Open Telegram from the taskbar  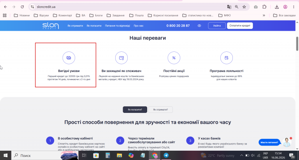tap(166, 155)
